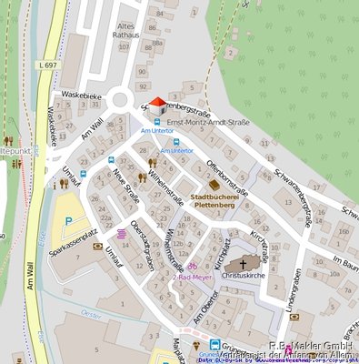Viewport: 359px width, 364px height.
Task: Select the bank icon at Sparkassenplatz
Action: (98, 247)
